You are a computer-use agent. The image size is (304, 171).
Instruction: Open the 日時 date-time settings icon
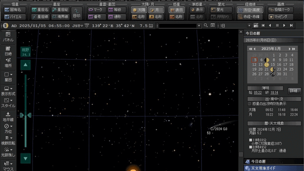pyautogui.click(x=8, y=51)
